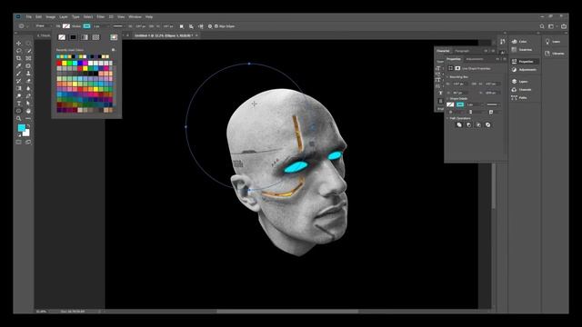Viewport: 582px width, 327px height.
Task: Open color picker icon in fill popup
Action: tap(114, 37)
